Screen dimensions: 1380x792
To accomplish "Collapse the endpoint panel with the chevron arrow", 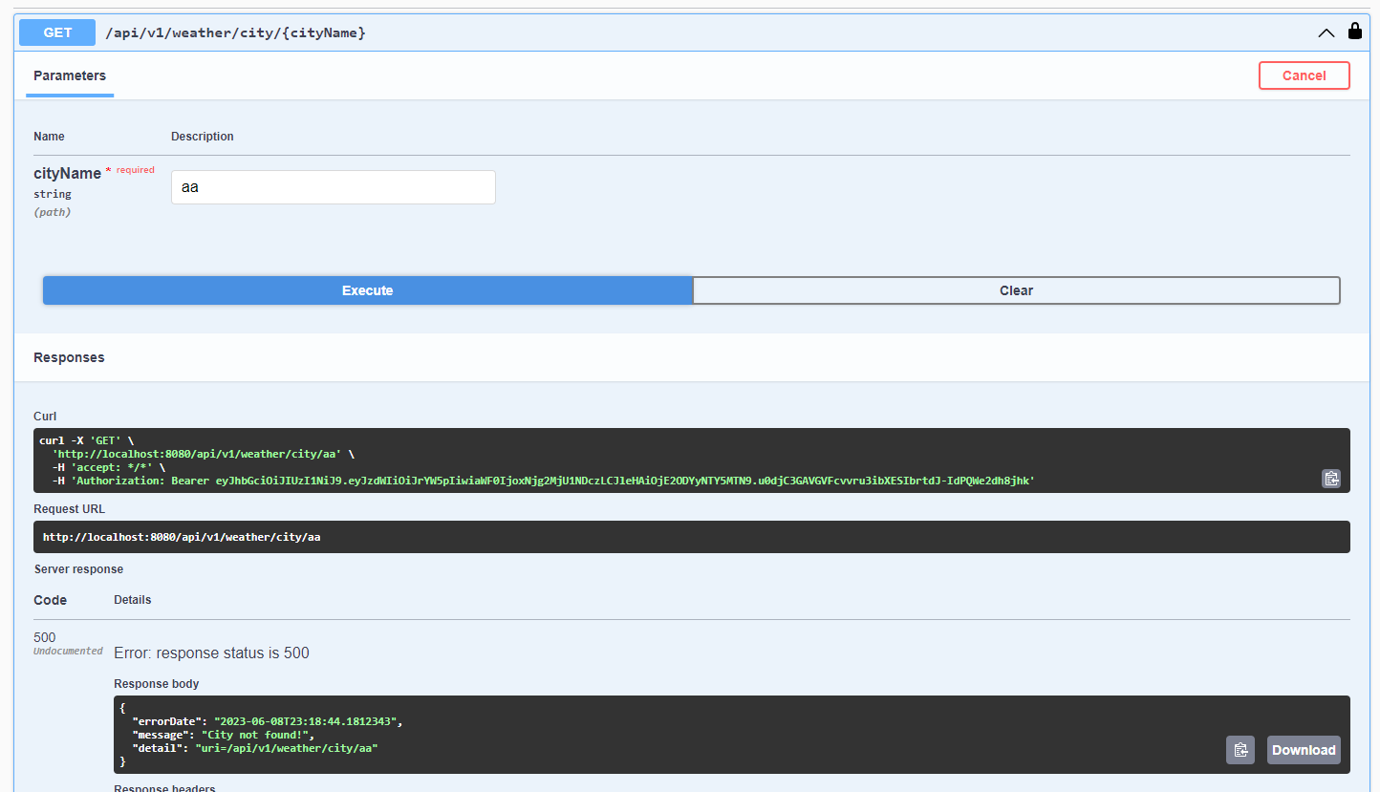I will (x=1326, y=32).
